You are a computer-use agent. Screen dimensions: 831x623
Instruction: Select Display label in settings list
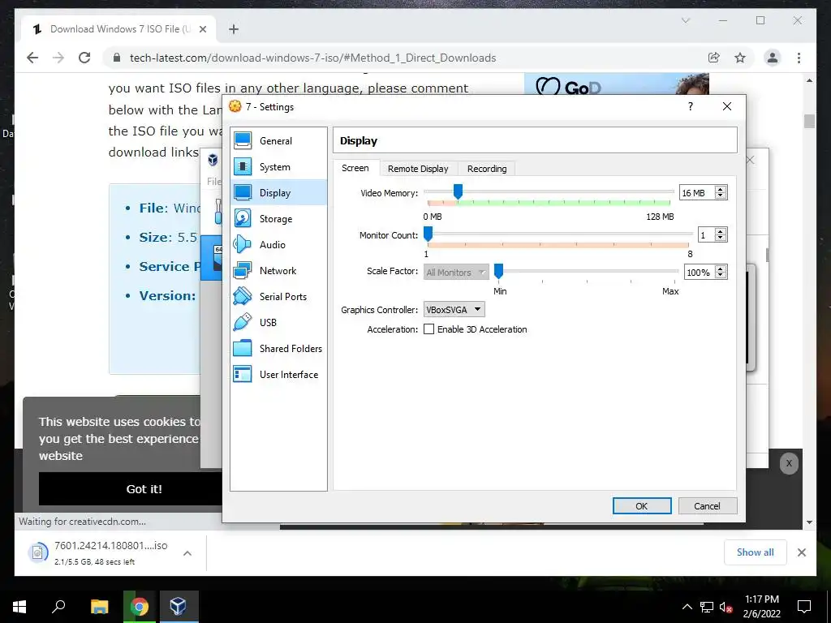[x=275, y=193]
